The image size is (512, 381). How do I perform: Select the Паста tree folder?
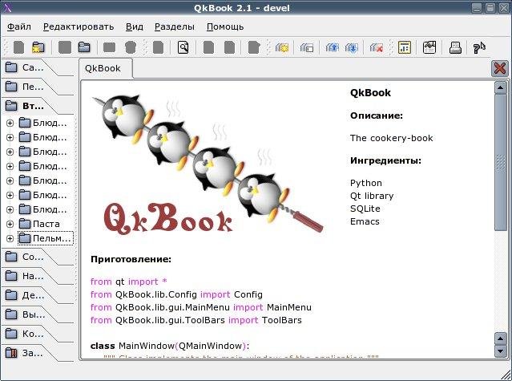tap(39, 224)
